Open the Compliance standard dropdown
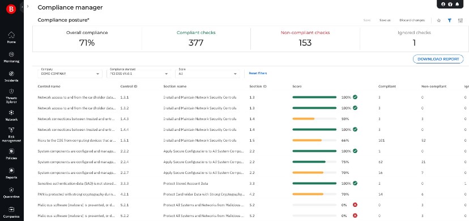Image resolution: width=469 pixels, height=221 pixels. coord(139,74)
